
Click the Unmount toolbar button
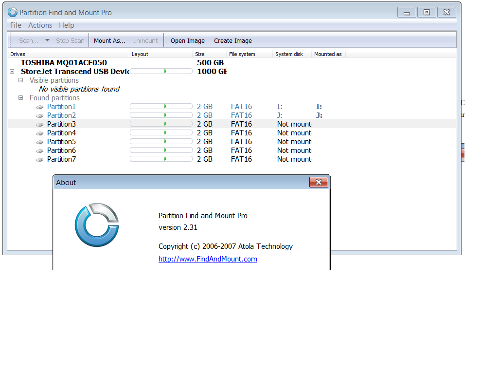point(145,41)
